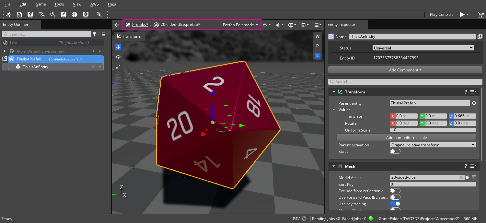Enable Exclude from reflection cubemaps toggle
The image size is (486, 223).
click(395, 191)
